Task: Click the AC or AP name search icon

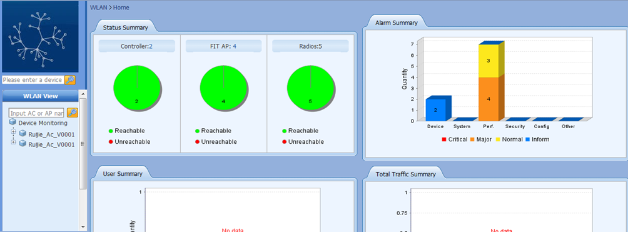Action: coord(73,113)
